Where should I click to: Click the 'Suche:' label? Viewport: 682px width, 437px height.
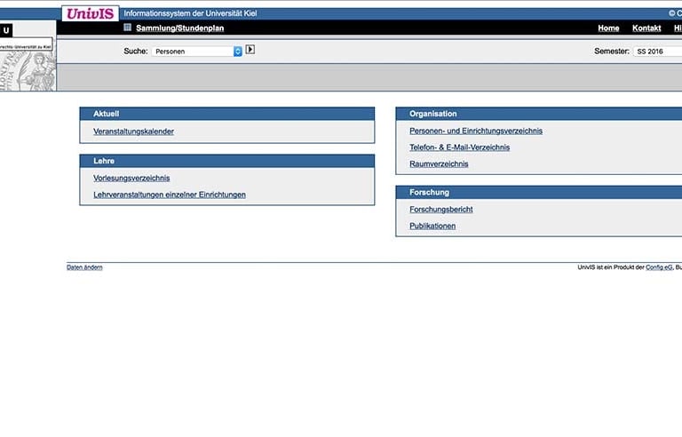click(136, 52)
